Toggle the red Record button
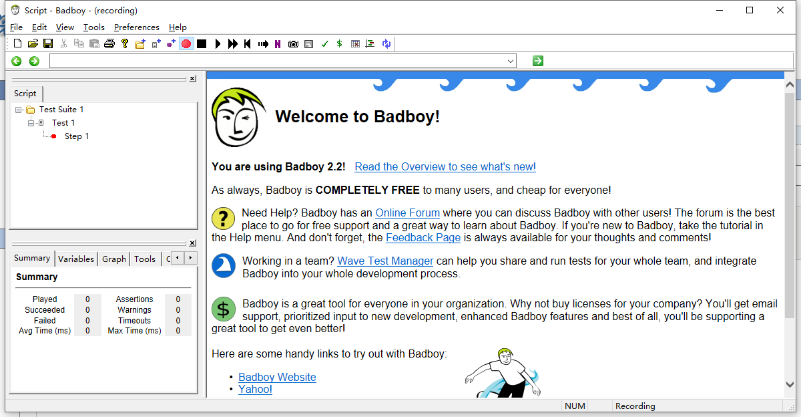This screenshot has height=417, width=801. (186, 43)
